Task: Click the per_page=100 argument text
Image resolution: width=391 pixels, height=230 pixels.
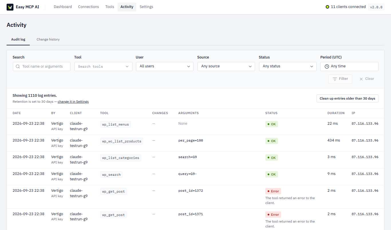Action: [191, 140]
